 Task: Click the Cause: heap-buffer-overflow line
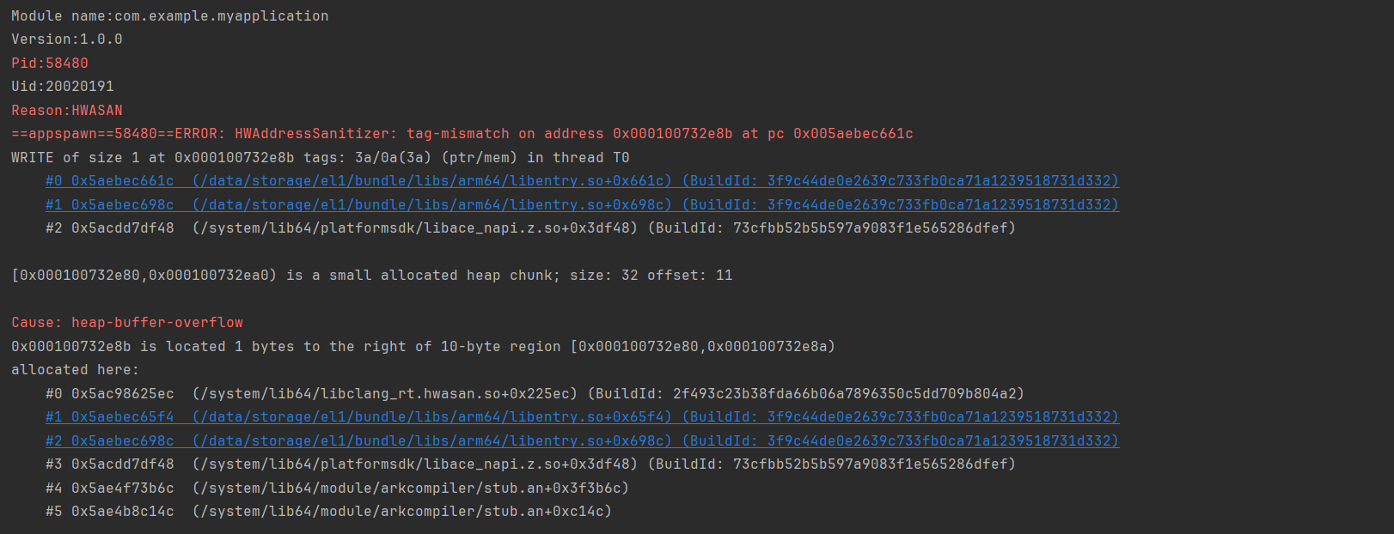127,323
